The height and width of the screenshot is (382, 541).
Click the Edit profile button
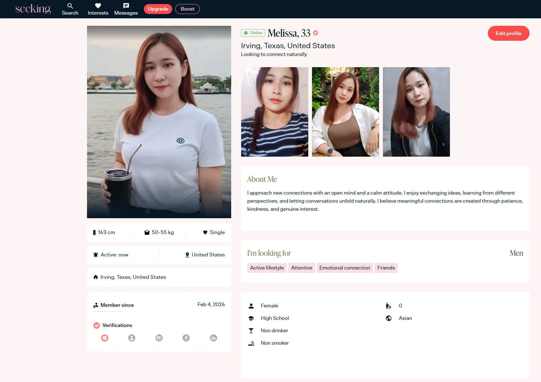(508, 33)
